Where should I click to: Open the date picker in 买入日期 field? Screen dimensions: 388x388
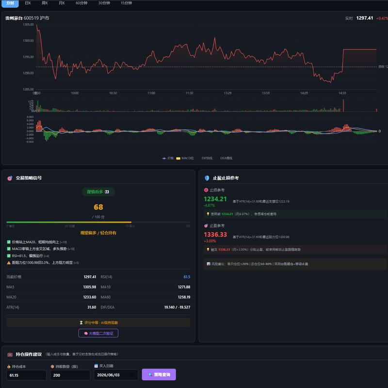tap(132, 374)
